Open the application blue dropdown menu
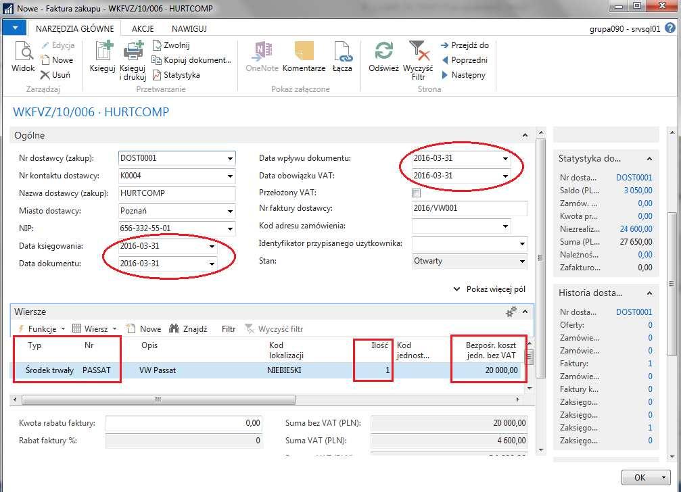This screenshot has width=681, height=492. pos(15,28)
